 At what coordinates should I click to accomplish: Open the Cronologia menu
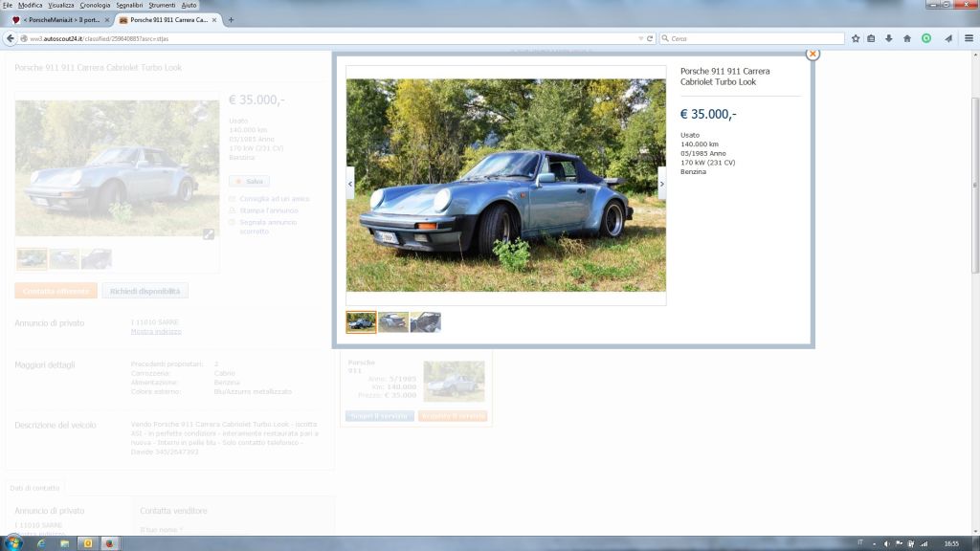95,5
